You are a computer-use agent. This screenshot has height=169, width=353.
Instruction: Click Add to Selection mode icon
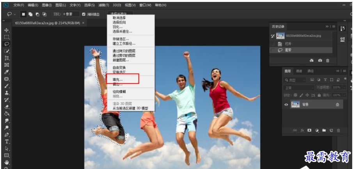coord(30,14)
